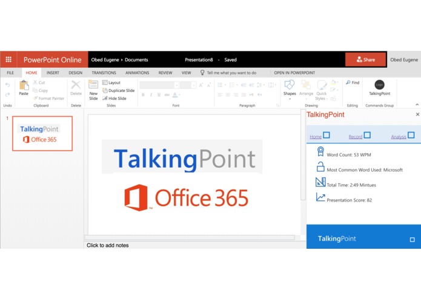Open the TalkingPoint Analysis link

point(399,137)
